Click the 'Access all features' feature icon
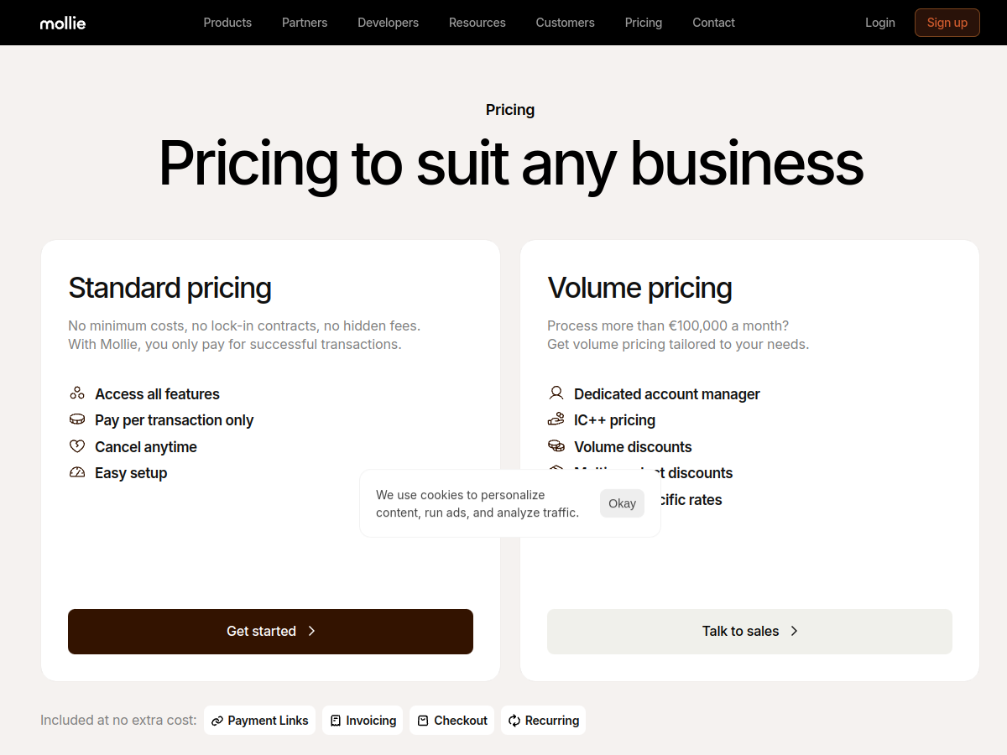This screenshot has width=1007, height=755. (x=77, y=393)
